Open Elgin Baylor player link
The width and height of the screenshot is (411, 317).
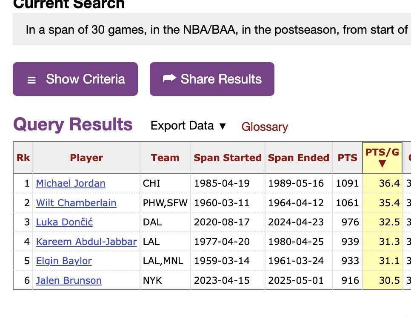click(x=64, y=261)
